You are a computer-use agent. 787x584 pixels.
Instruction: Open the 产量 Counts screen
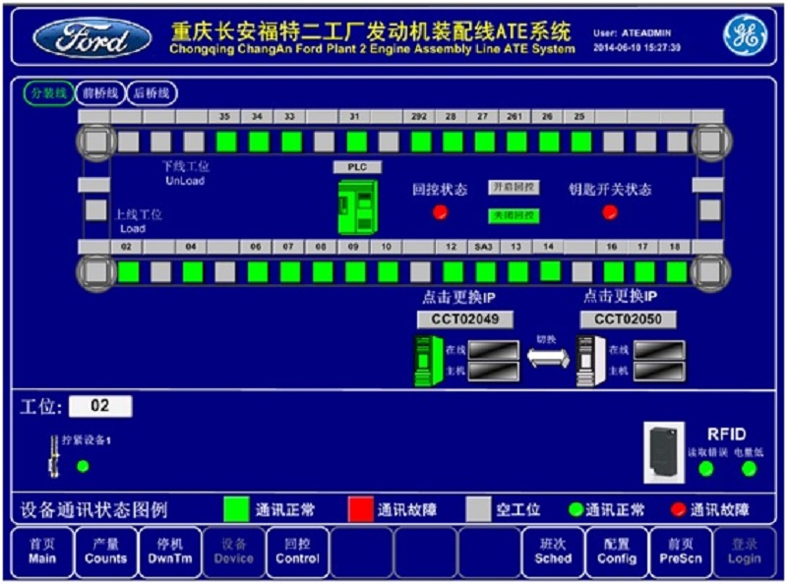[x=106, y=552]
